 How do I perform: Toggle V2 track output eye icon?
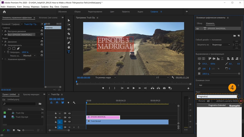click(69, 117)
